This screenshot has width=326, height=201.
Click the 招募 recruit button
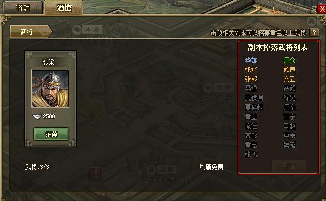(x=51, y=134)
